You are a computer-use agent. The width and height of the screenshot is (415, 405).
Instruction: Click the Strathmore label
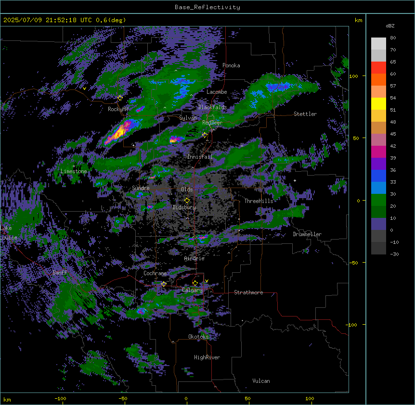tap(248, 292)
